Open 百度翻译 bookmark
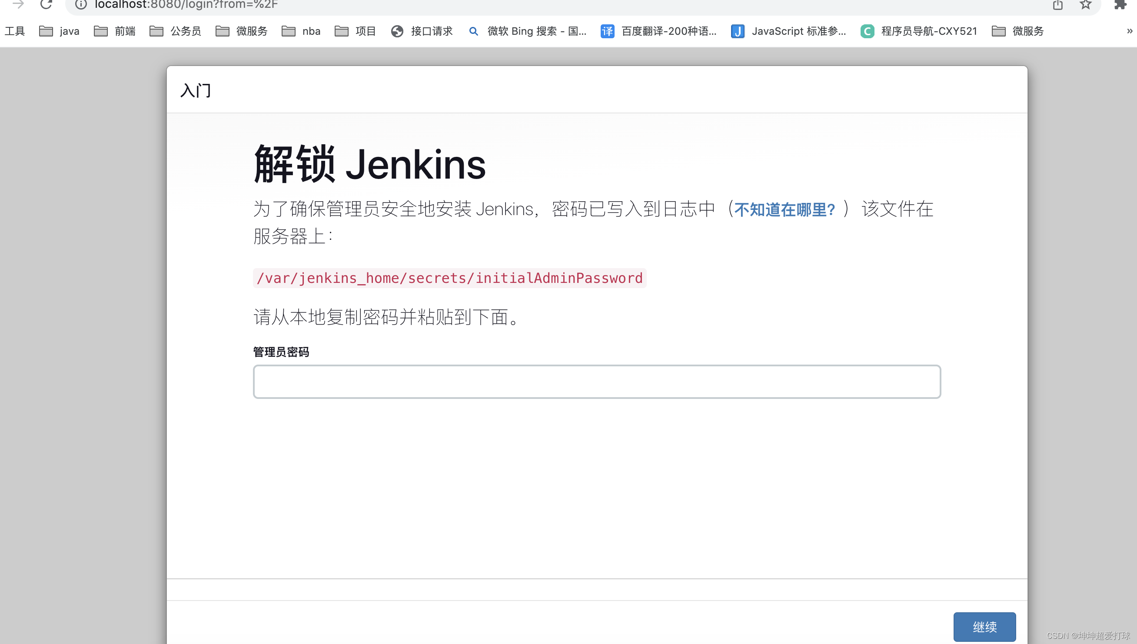This screenshot has height=644, width=1137. tap(658, 31)
